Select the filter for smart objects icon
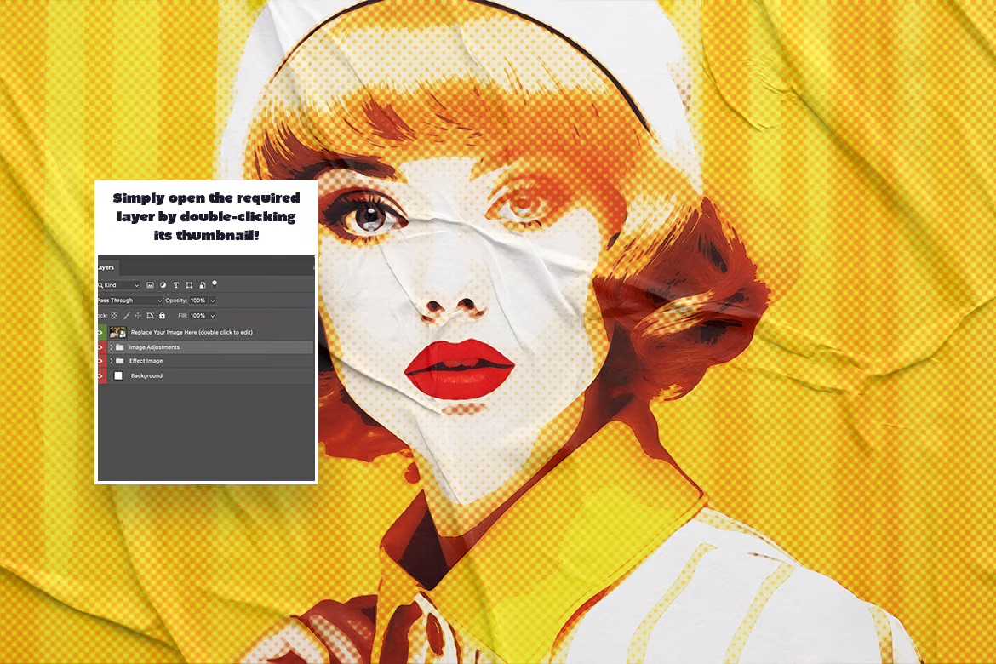 202,285
